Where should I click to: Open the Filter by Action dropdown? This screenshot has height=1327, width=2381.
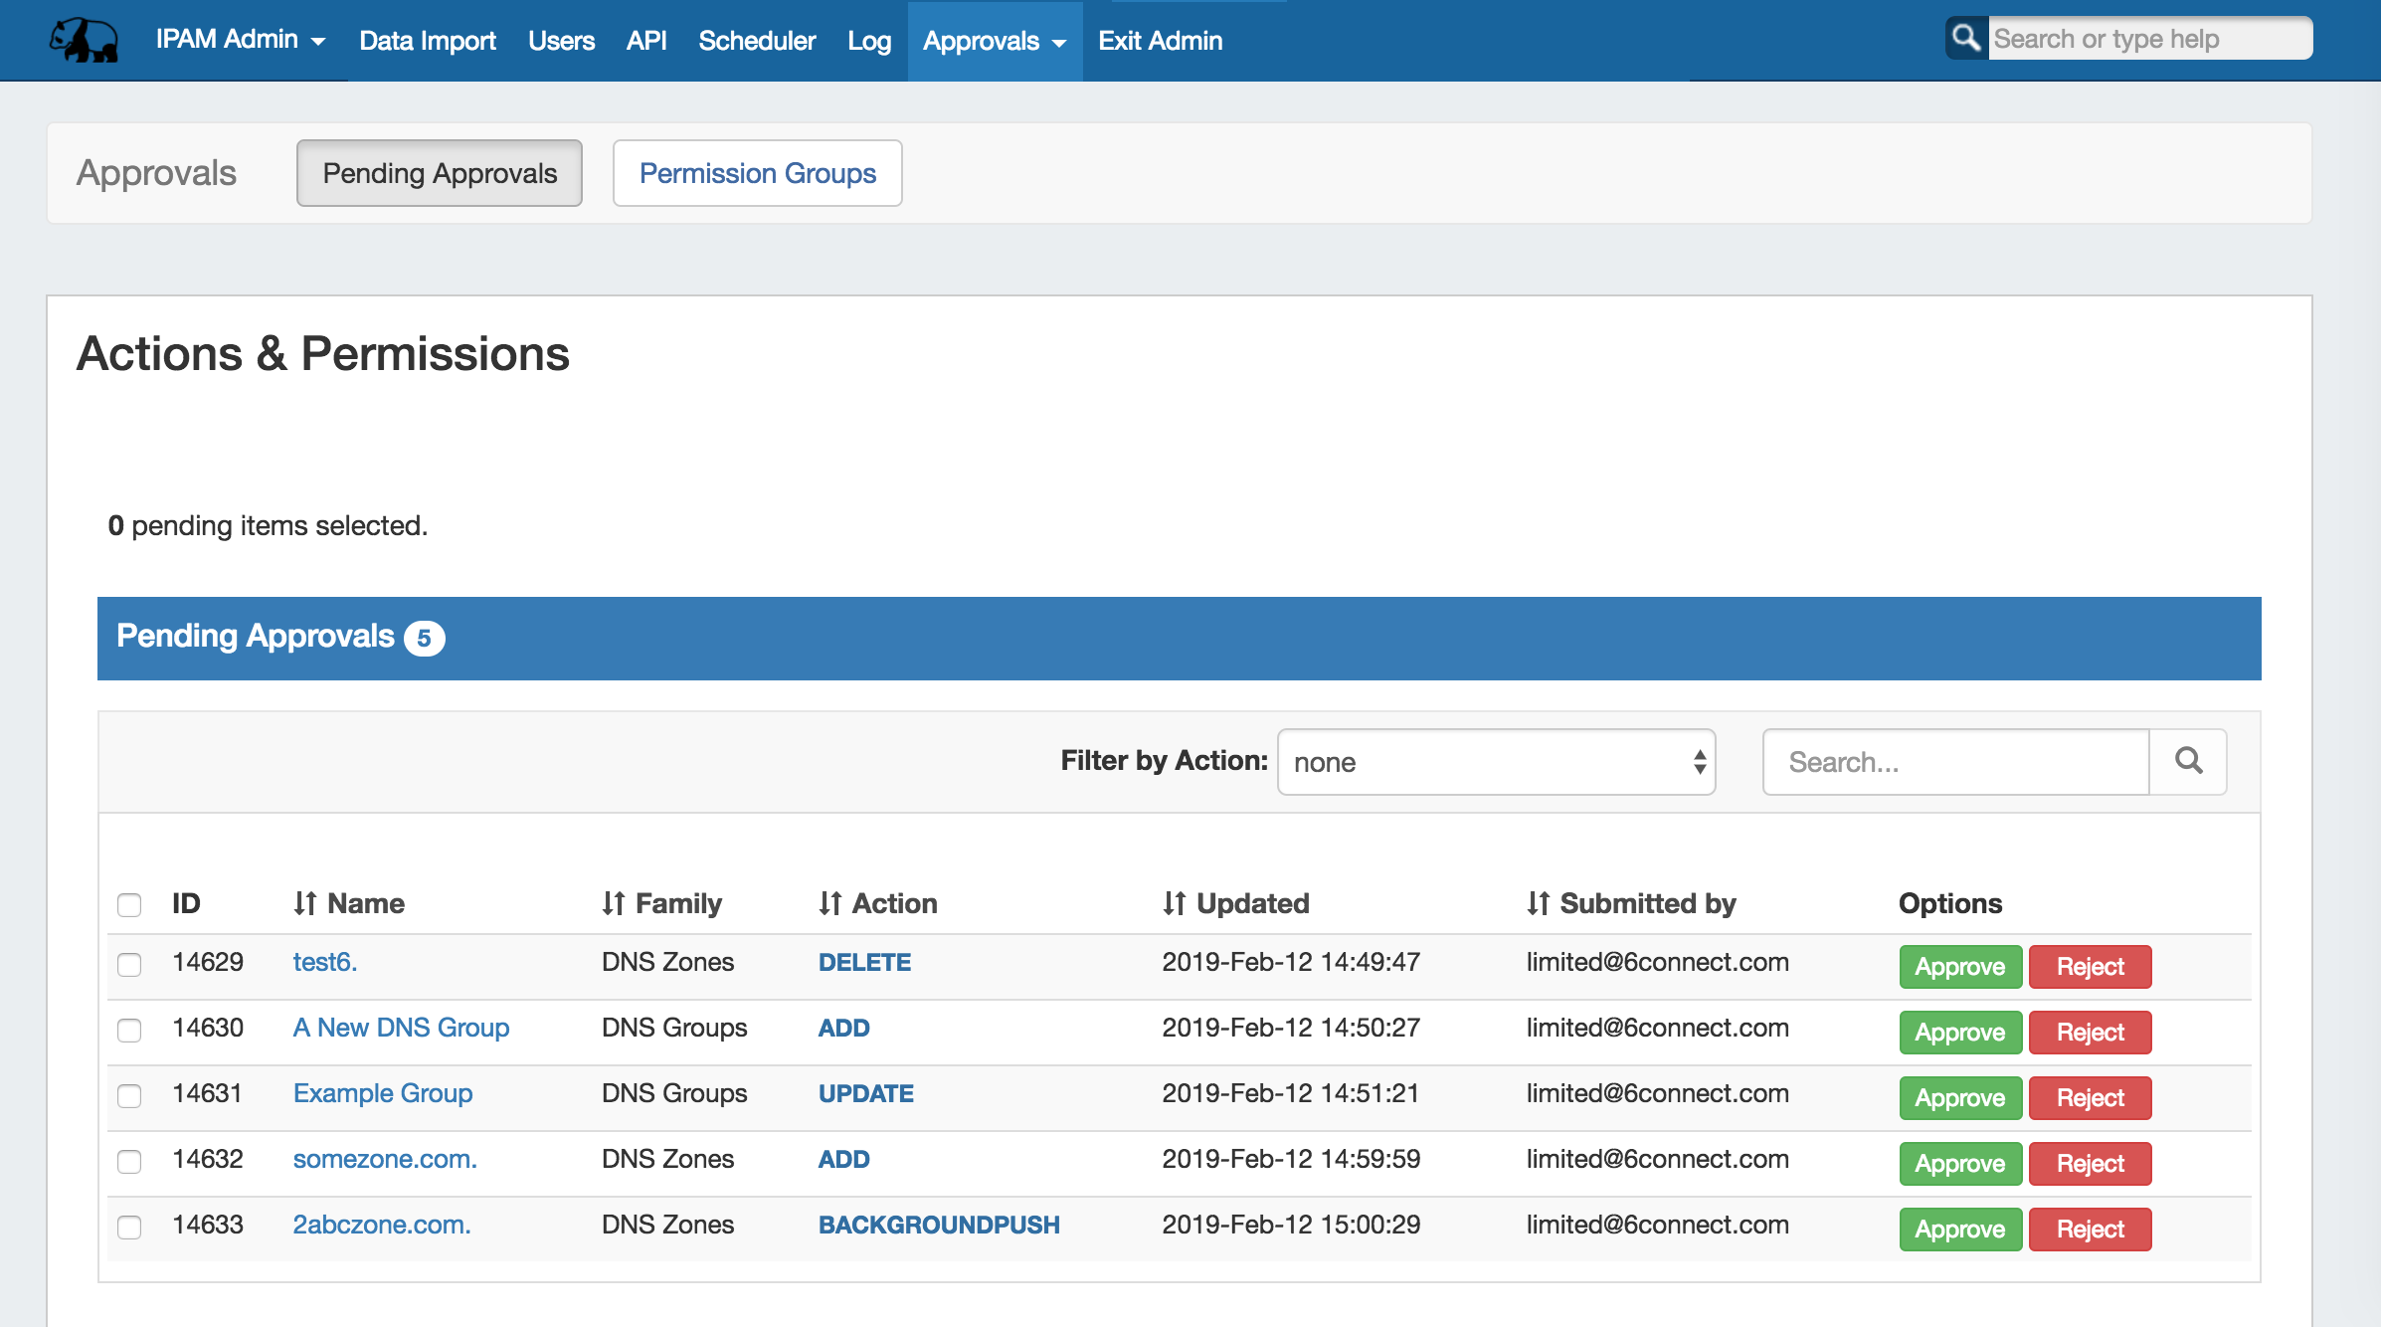(x=1496, y=762)
